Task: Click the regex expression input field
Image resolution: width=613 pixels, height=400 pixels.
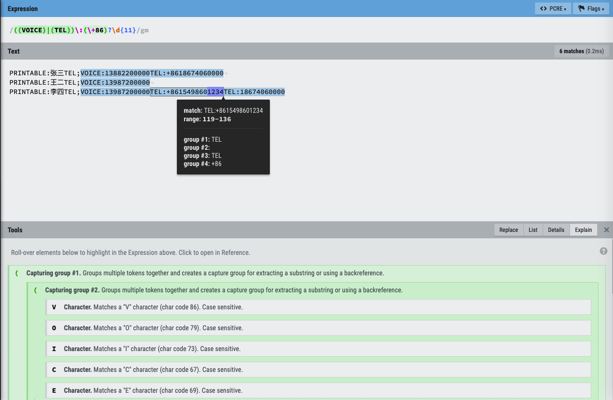Action: pyautogui.click(x=306, y=30)
